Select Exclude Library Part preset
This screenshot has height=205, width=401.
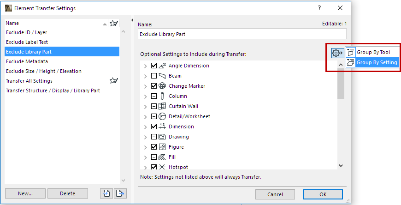(x=62, y=52)
